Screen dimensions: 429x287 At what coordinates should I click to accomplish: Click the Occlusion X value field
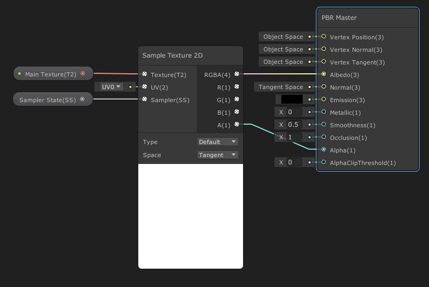click(294, 137)
